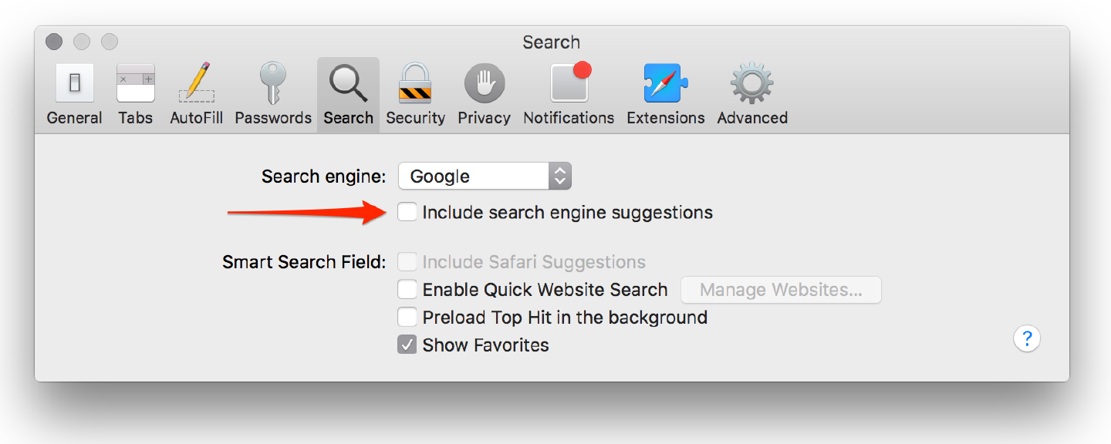This screenshot has height=444, width=1111.
Task: Open Passwords key icon pane
Action: coord(273,84)
